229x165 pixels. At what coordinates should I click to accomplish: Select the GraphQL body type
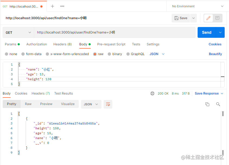point(136,54)
